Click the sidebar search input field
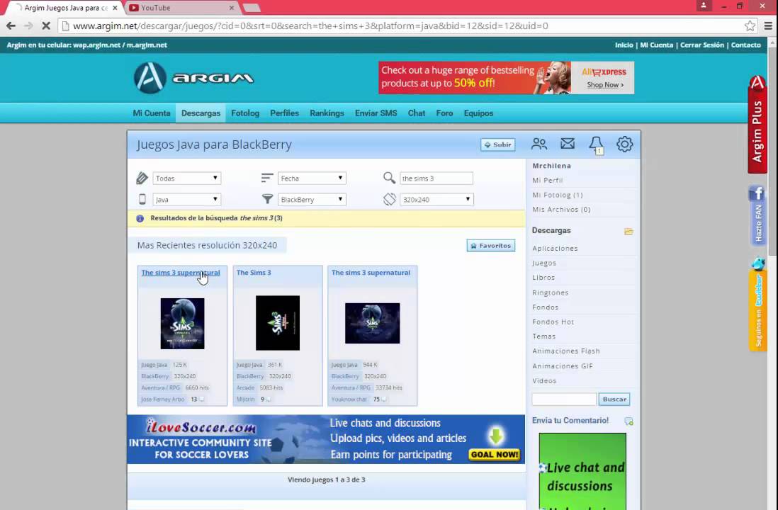Viewport: 778px width, 510px height. coord(564,399)
